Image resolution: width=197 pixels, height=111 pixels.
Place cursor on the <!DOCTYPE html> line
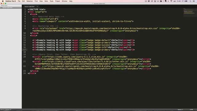pos(37,10)
